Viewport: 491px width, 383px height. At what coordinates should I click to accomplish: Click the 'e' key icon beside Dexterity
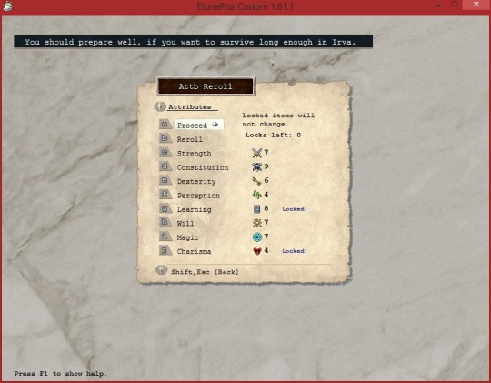(165, 180)
